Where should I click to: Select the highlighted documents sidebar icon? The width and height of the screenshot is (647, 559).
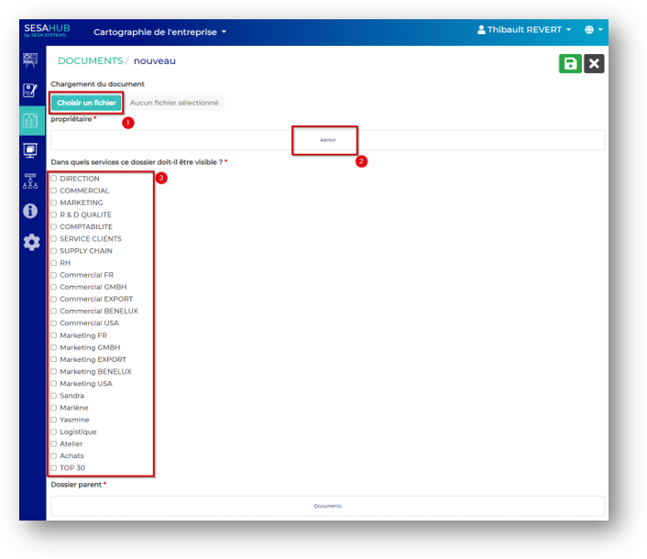pos(31,121)
